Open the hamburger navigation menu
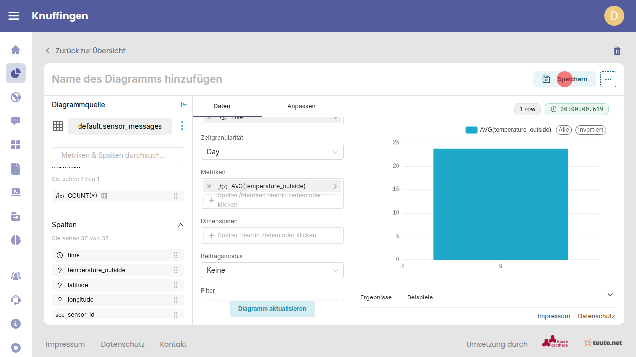636x357 pixels. click(x=14, y=16)
